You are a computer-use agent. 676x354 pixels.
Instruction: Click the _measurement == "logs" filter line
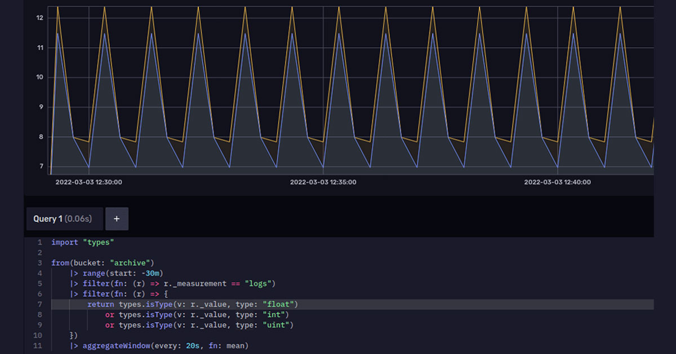(172, 284)
